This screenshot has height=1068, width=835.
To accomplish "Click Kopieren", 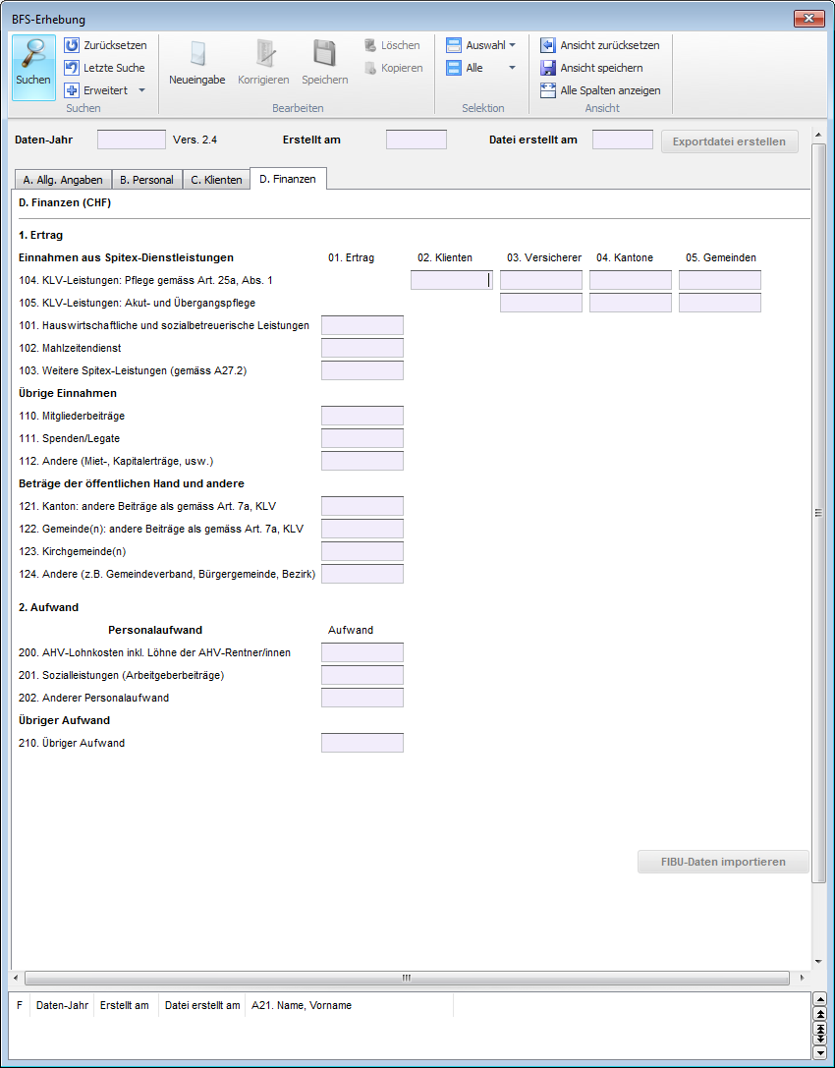I will pyautogui.click(x=394, y=68).
